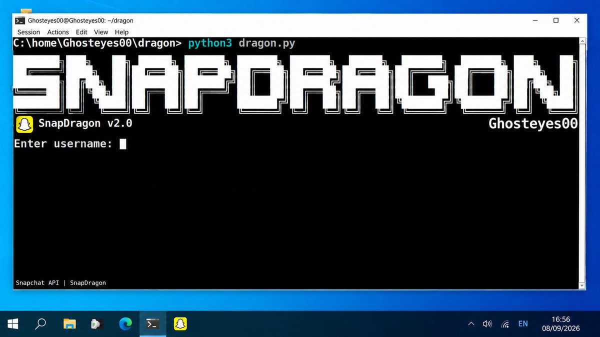This screenshot has width=600, height=337.
Task: Click the terminal icon in the title bar
Action: 20,20
